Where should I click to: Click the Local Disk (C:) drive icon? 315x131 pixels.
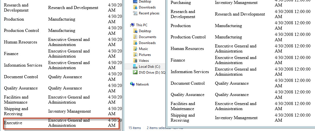(x=135, y=67)
